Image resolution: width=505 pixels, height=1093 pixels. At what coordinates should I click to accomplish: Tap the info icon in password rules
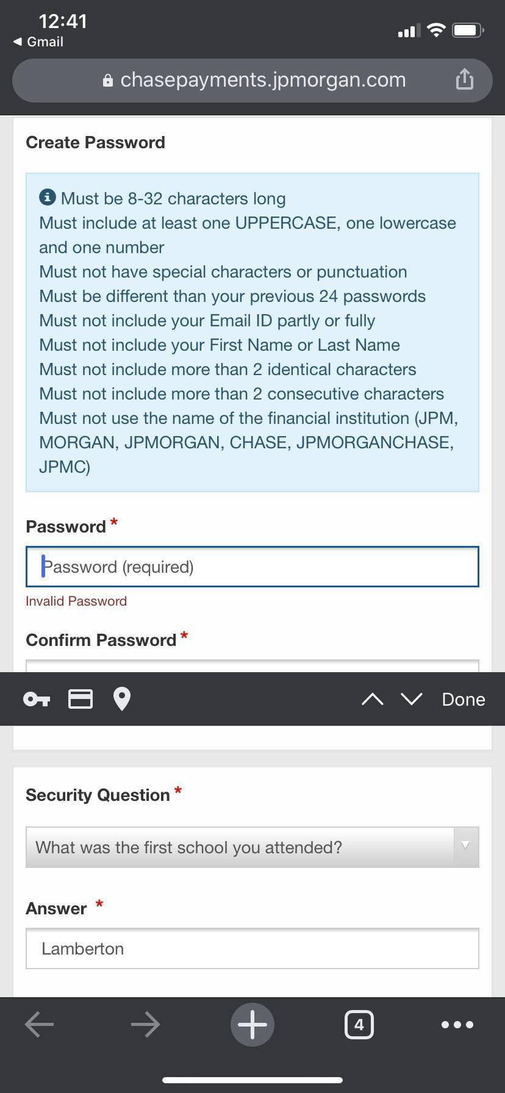48,198
